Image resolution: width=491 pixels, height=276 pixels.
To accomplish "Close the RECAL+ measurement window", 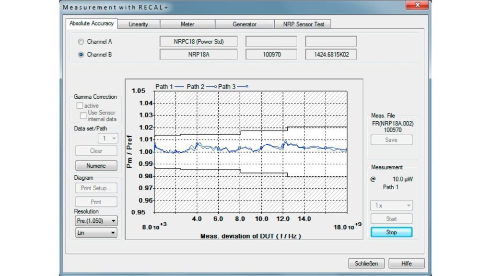I will 417,6.
